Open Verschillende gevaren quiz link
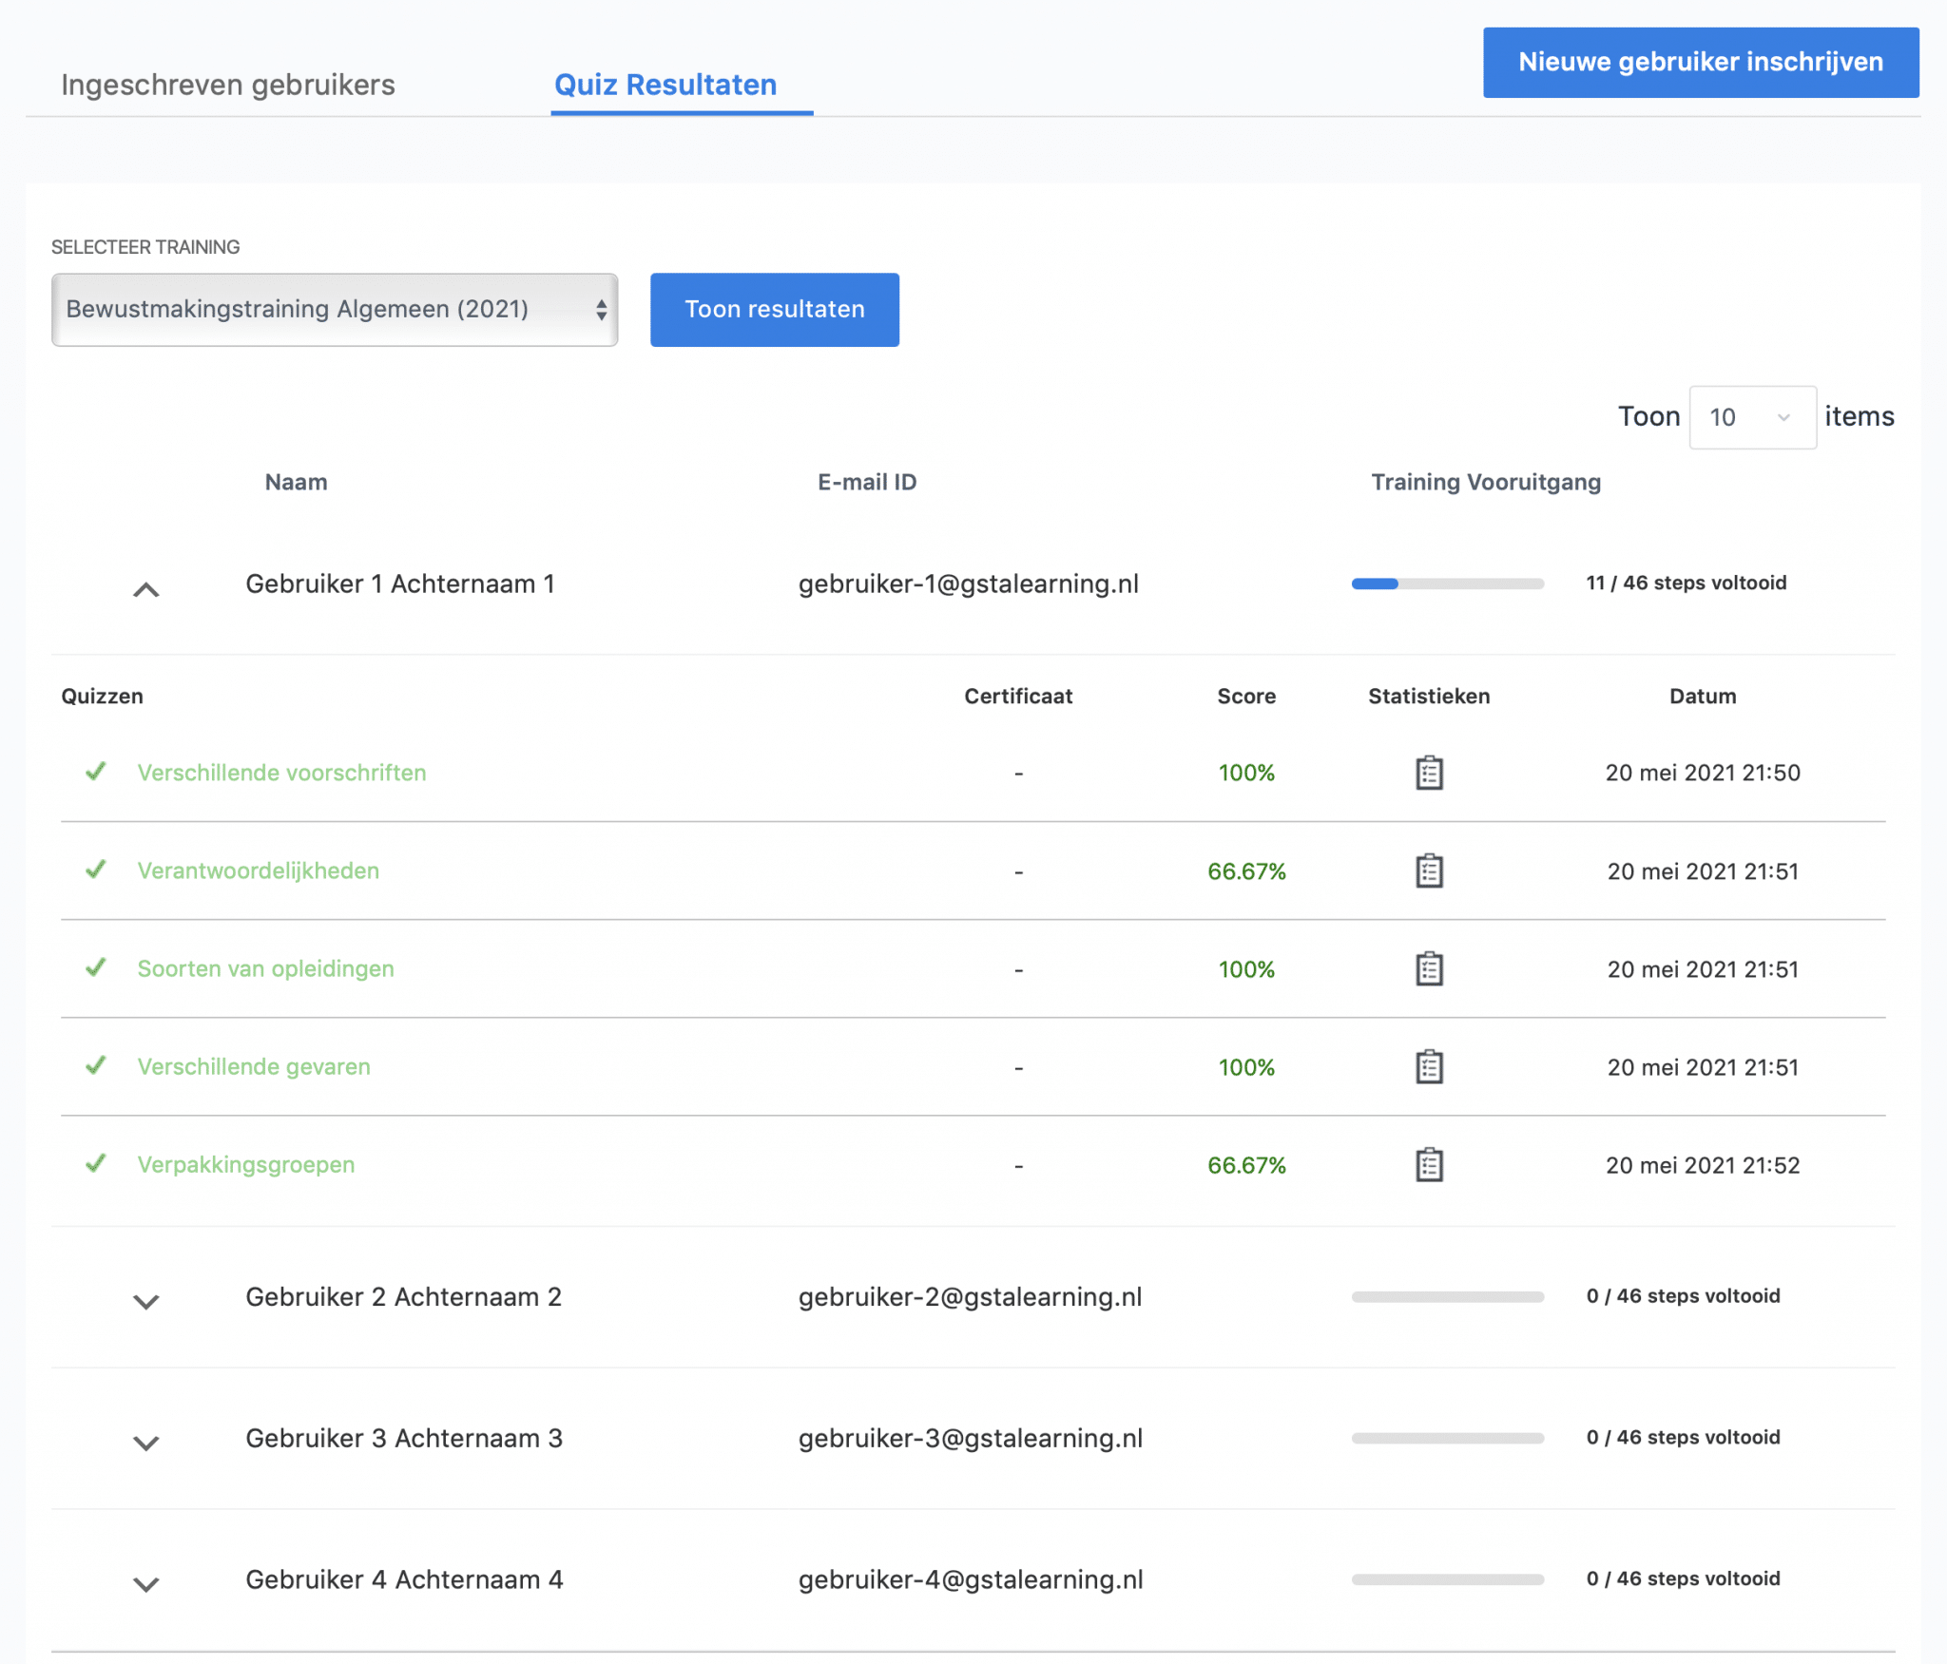 click(x=254, y=1066)
